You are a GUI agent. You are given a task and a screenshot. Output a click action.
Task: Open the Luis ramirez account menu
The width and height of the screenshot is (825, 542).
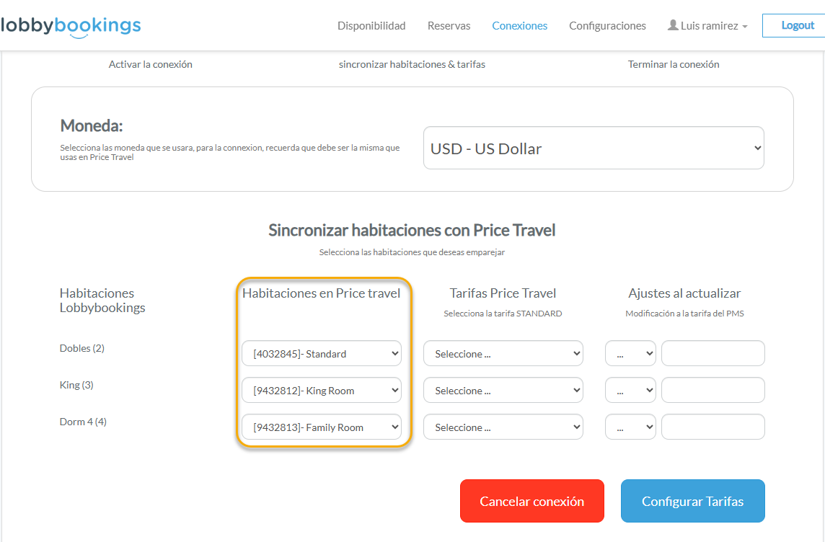tap(709, 26)
